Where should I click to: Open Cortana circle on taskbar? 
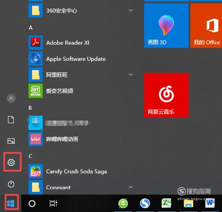click(x=32, y=204)
